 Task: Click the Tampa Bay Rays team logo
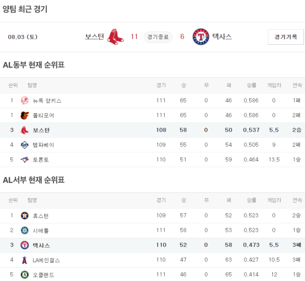24,145
